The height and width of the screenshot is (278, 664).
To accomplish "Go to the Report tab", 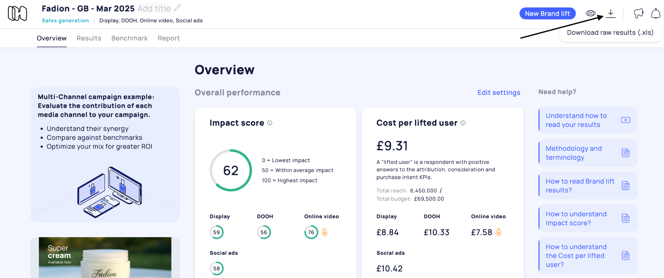I will (x=169, y=38).
